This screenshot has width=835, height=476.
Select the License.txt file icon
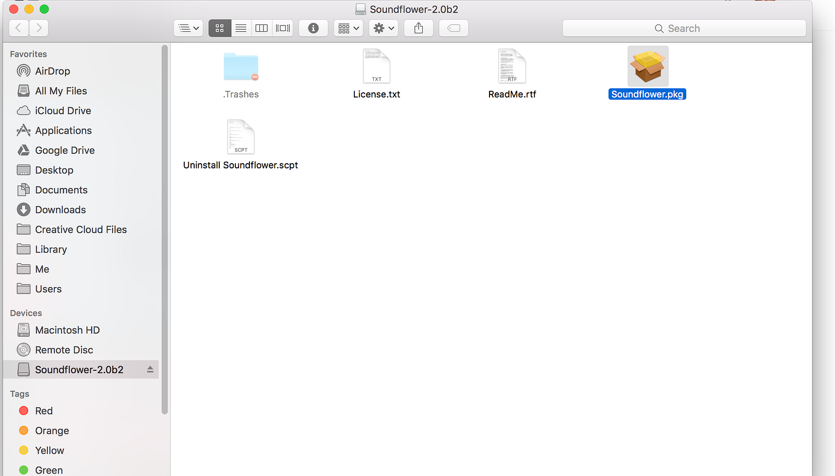[377, 66]
